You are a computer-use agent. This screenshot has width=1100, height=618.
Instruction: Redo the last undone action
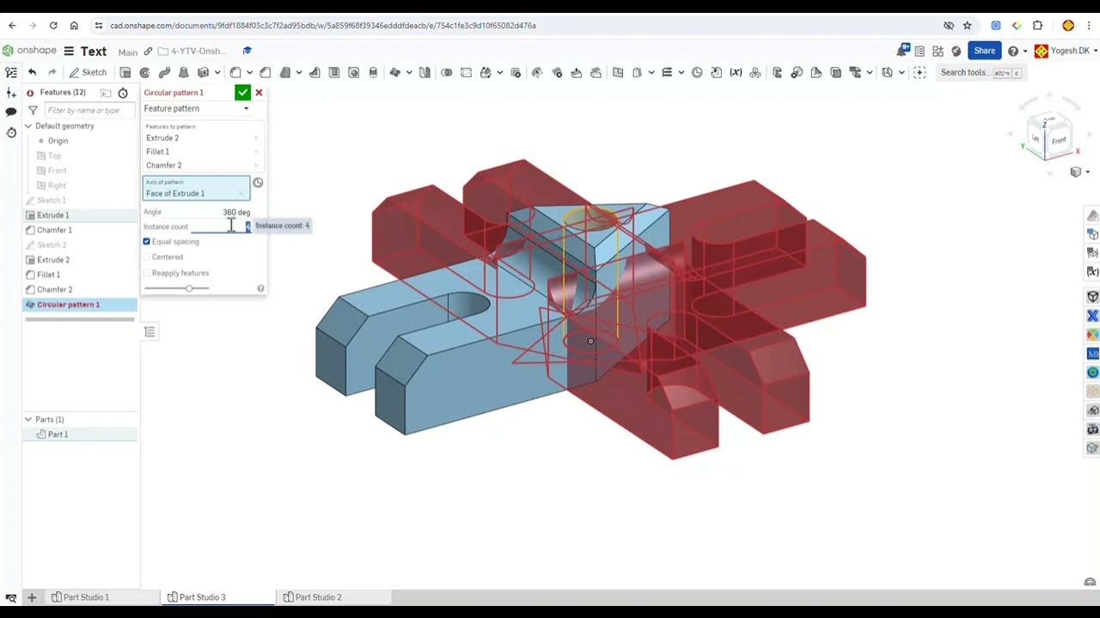[x=52, y=73]
